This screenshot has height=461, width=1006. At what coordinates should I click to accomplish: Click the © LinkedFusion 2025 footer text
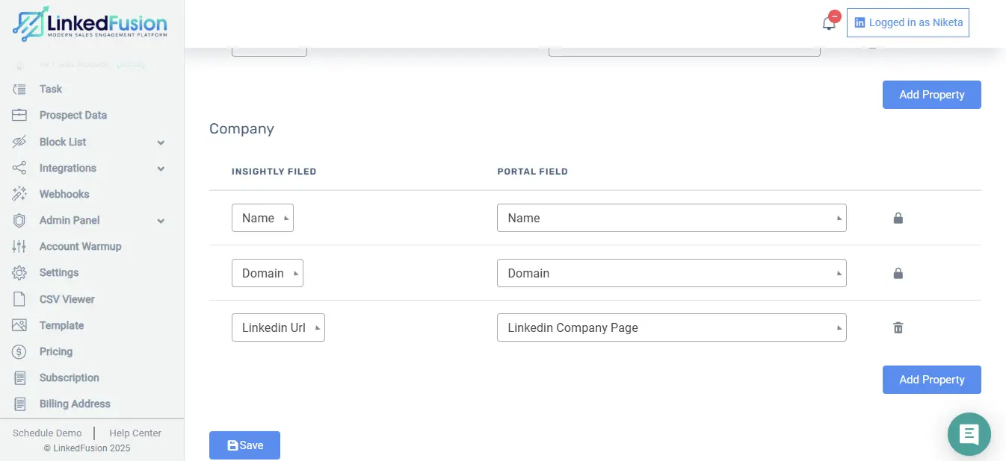pos(87,448)
